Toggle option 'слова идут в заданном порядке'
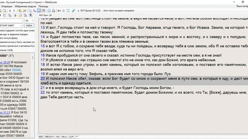This screenshot has width=248, height=139. pos(14,34)
